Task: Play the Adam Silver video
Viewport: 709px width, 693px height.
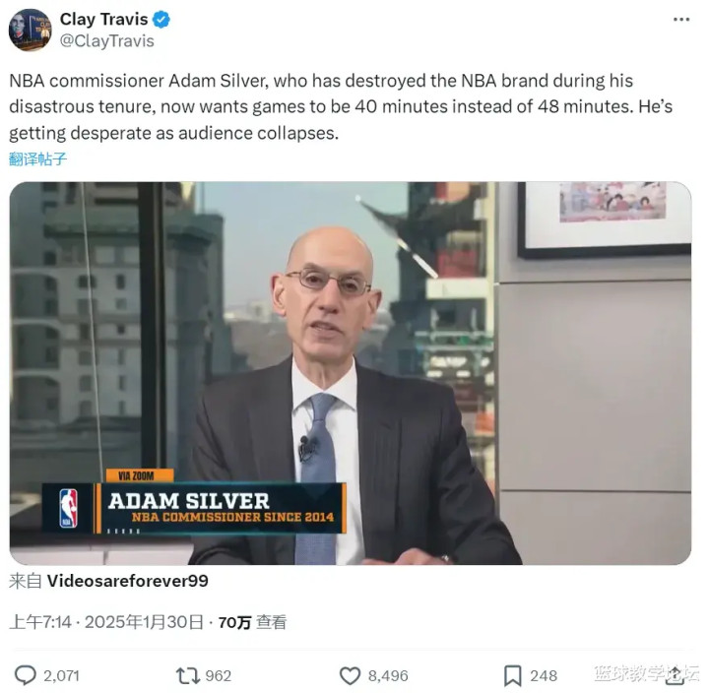Action: (351, 373)
